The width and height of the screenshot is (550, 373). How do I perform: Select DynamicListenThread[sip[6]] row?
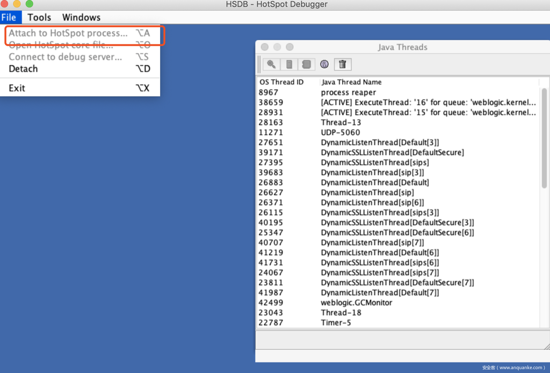(x=398, y=202)
